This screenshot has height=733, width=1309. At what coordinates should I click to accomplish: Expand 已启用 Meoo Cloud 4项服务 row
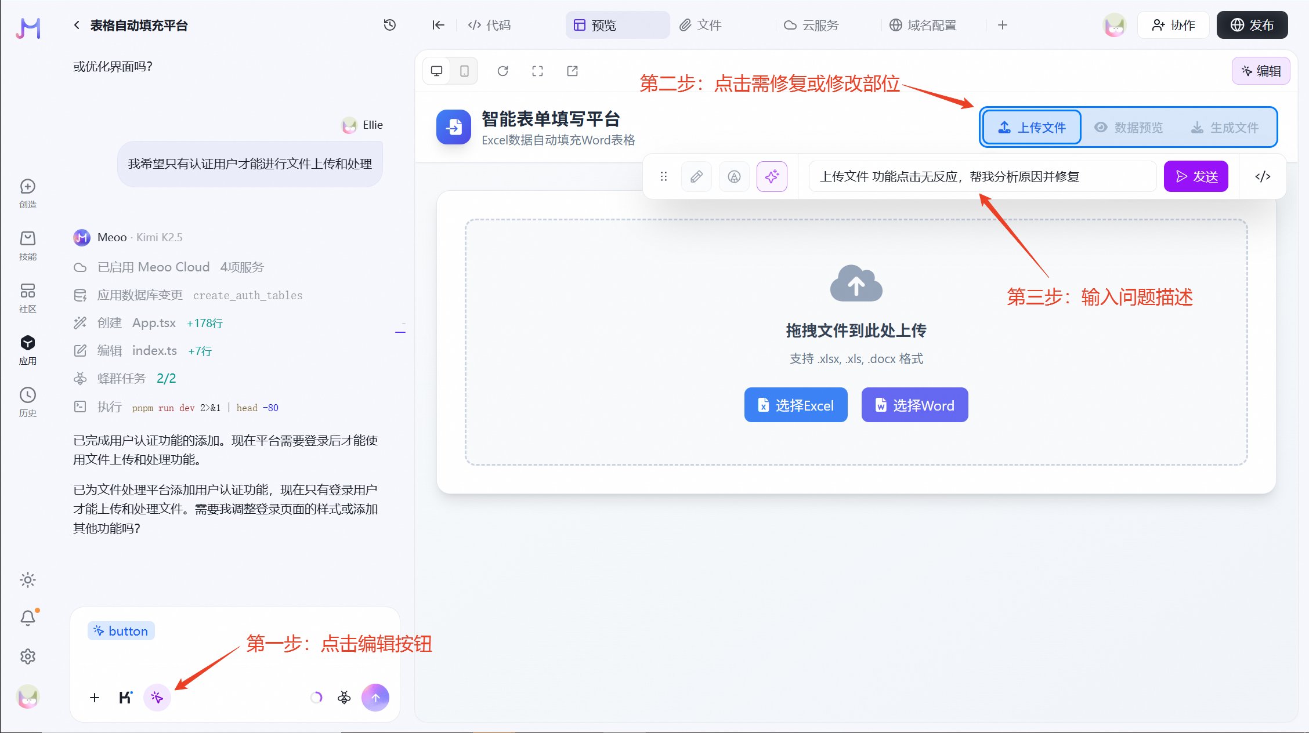click(x=169, y=267)
